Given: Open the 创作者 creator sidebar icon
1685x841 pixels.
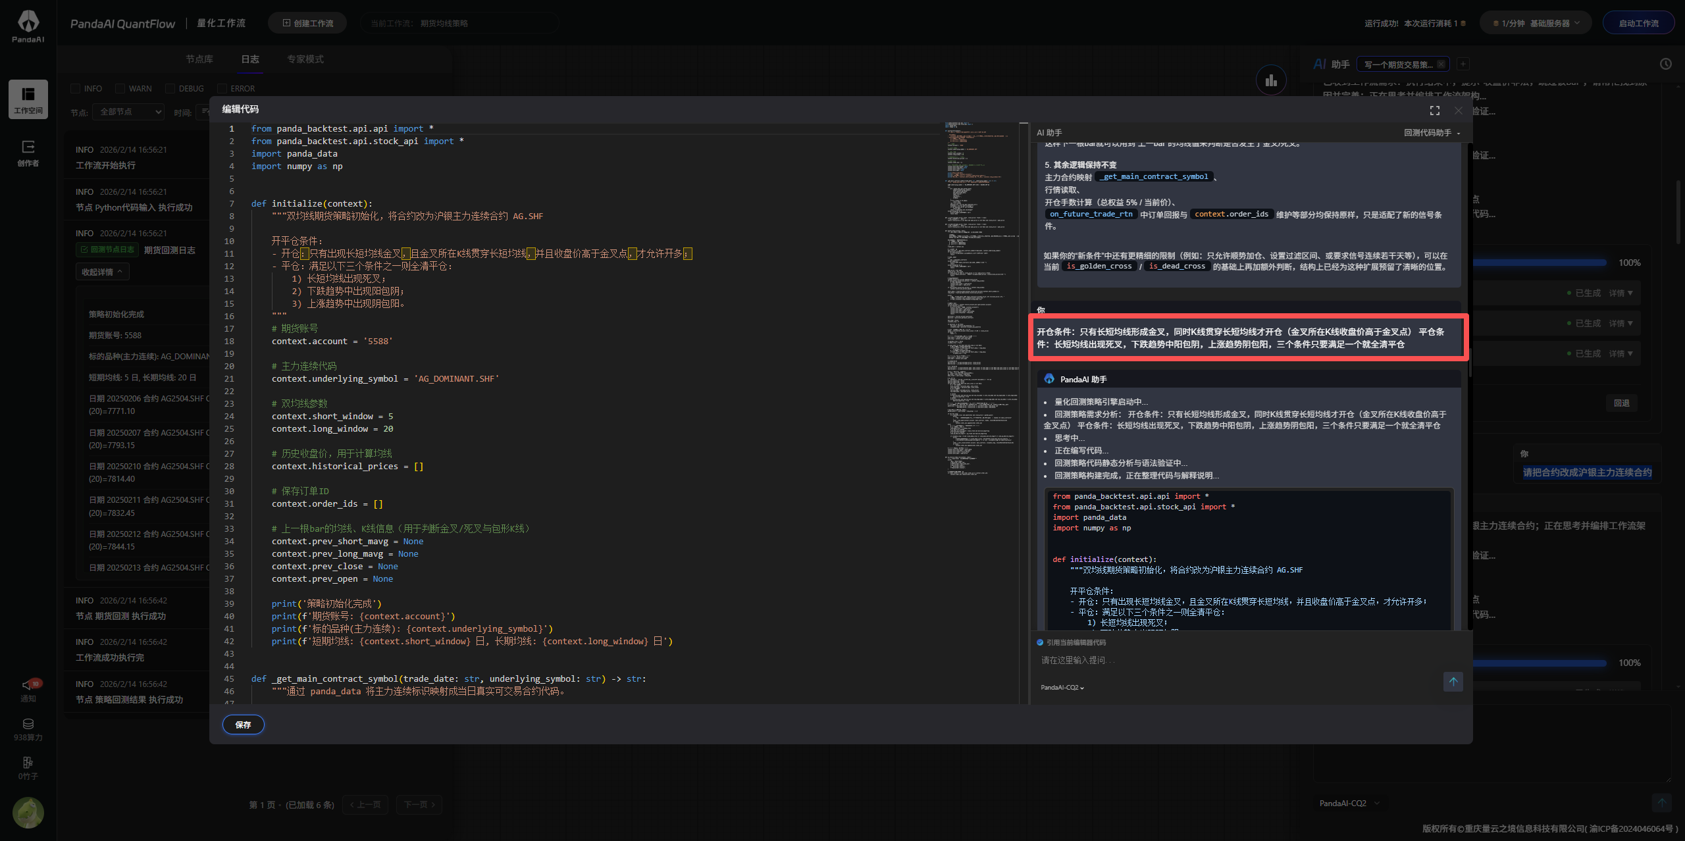Looking at the screenshot, I should (28, 153).
